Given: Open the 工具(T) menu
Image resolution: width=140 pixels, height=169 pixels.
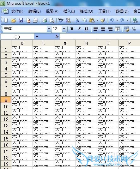Looking at the screenshot, I should [x=104, y=11].
